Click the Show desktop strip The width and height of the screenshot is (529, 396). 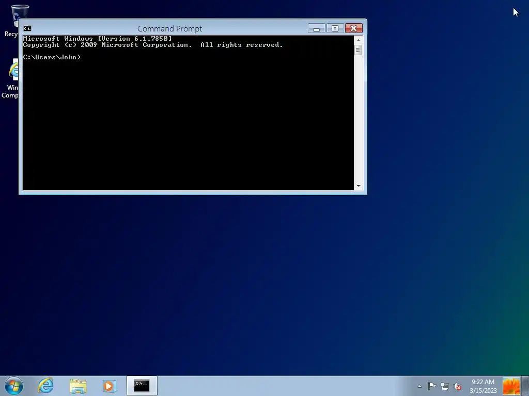point(525,386)
